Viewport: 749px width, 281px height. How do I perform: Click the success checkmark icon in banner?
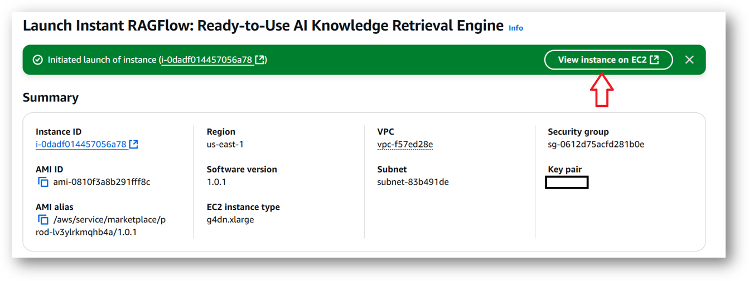point(38,60)
